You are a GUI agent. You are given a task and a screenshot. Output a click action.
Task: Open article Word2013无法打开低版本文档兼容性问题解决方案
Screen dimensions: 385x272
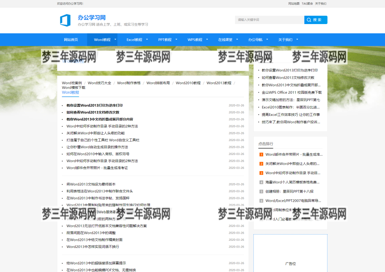coord(106,226)
